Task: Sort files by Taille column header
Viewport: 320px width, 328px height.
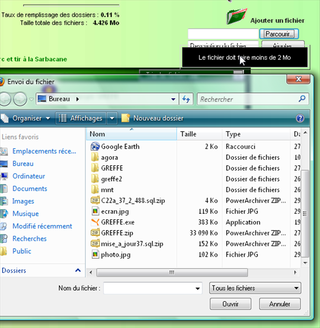Action: [188, 134]
